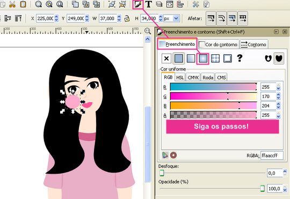Iconify the Fill and Stroke panel
The width and height of the screenshot is (290, 199).
[x=276, y=32]
